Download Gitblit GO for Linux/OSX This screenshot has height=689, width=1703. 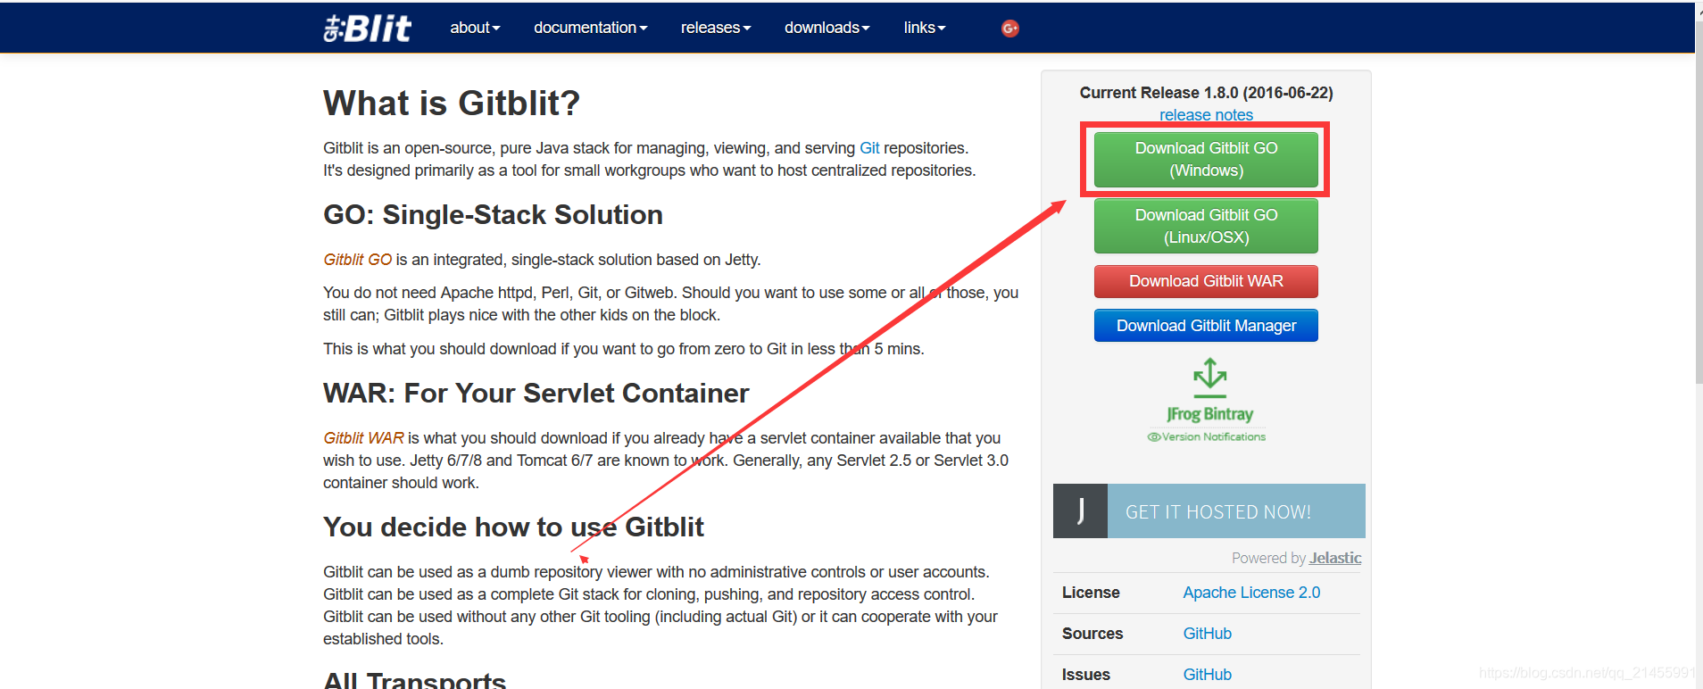(1206, 226)
